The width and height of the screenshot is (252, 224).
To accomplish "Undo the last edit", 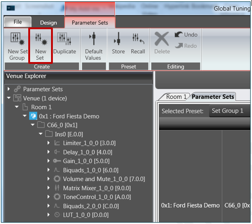I will coord(186,34).
